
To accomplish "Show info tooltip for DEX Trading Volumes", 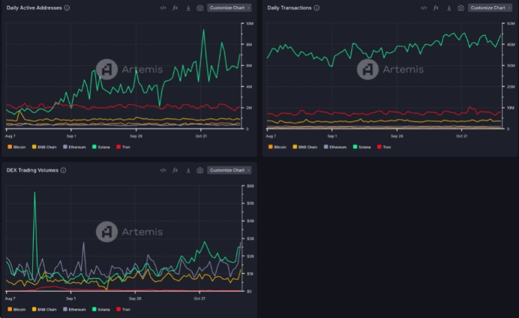I will point(63,171).
